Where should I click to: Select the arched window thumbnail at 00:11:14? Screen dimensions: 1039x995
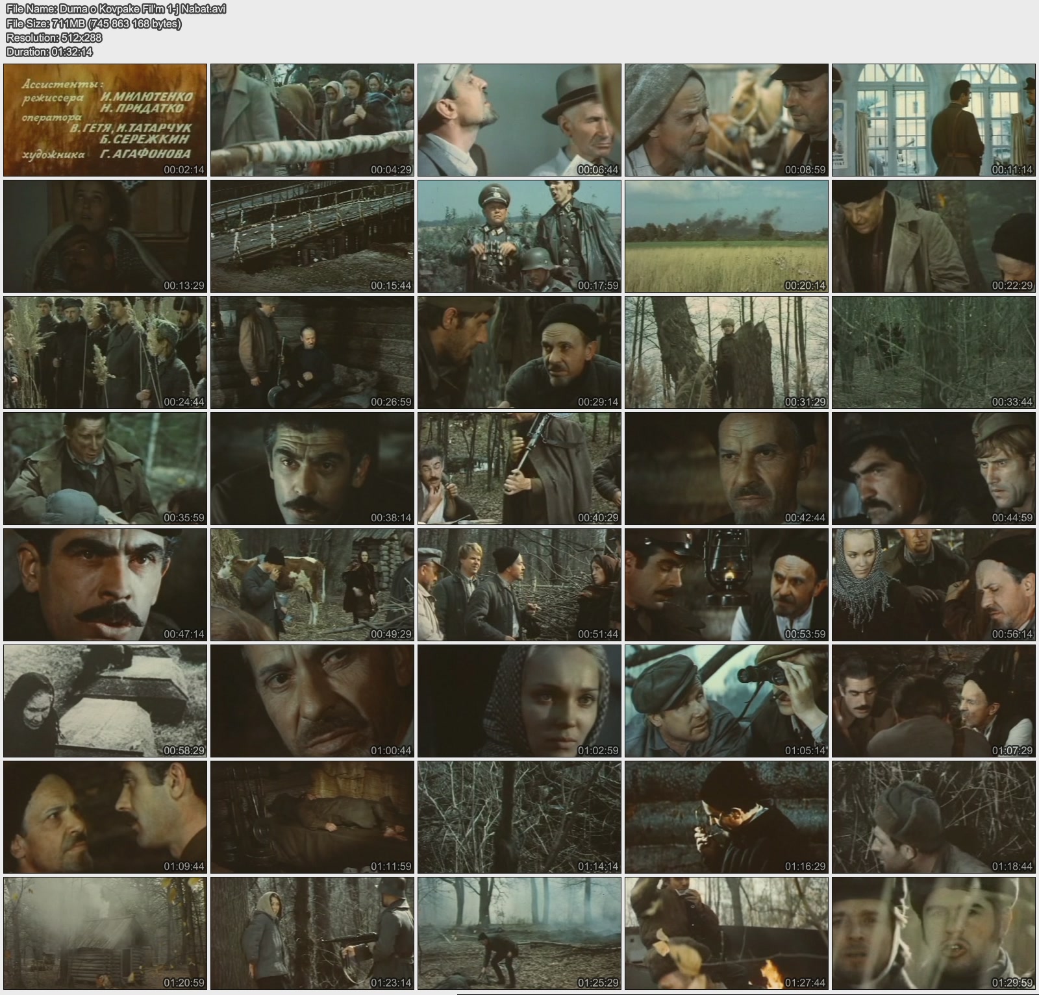933,120
